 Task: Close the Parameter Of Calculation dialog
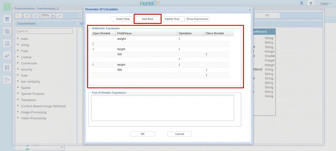pyautogui.click(x=250, y=10)
